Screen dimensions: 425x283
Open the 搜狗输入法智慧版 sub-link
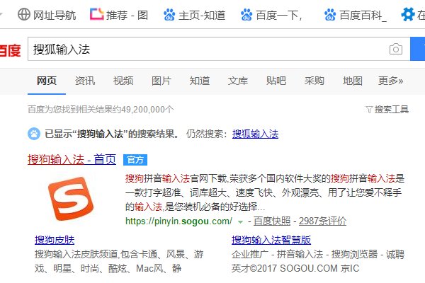pyautogui.click(x=271, y=240)
